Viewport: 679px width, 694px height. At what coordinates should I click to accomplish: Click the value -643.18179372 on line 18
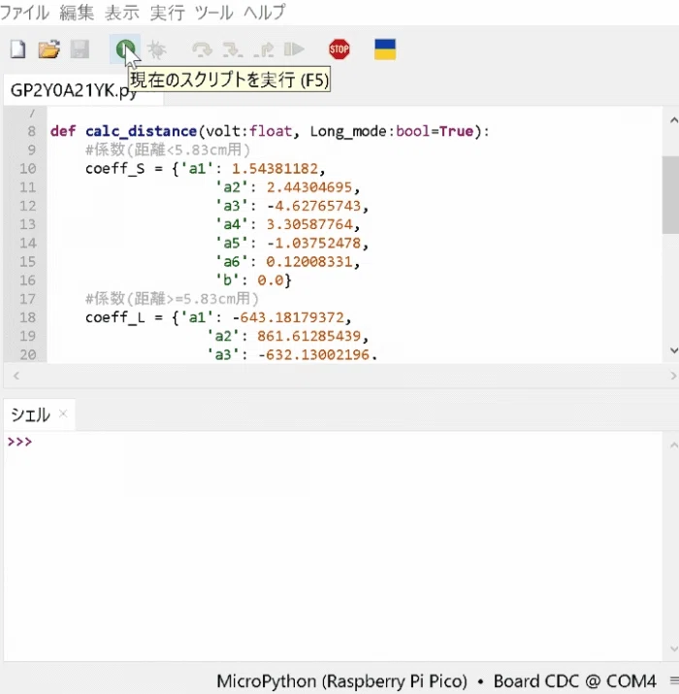coord(288,317)
